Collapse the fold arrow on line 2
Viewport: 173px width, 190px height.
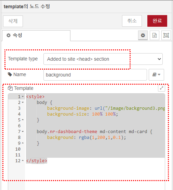pyautogui.click(x=23, y=103)
